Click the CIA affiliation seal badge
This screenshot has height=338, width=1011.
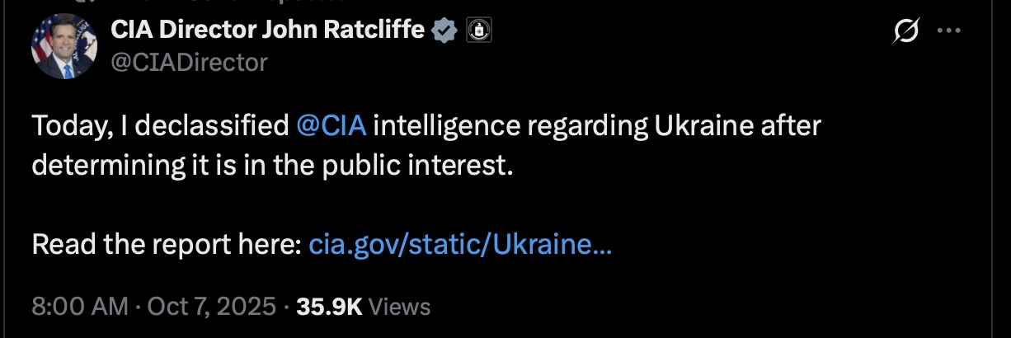click(x=477, y=31)
